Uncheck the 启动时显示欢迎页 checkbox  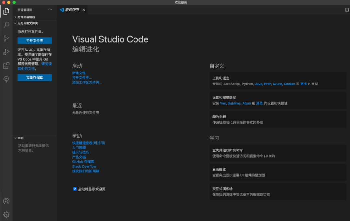click(x=75, y=189)
